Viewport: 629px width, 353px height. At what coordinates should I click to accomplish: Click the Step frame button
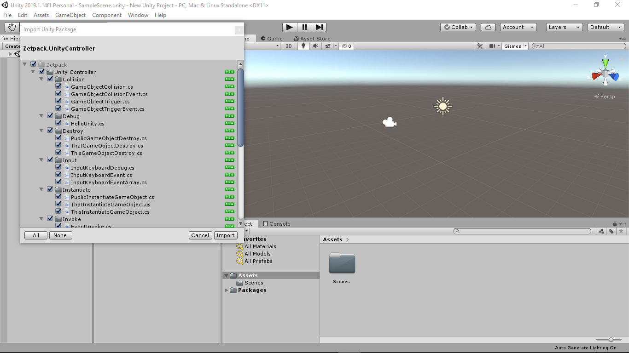[319, 27]
